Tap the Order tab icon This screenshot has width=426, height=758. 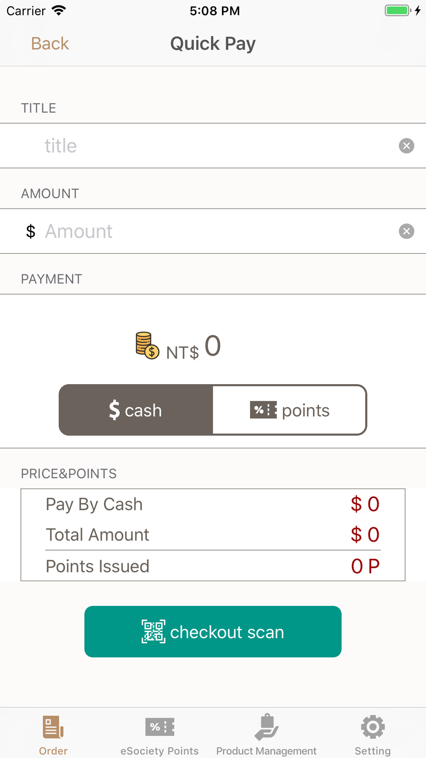point(53,727)
